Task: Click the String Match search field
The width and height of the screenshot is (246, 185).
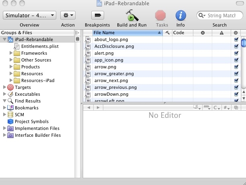Action: click(x=221, y=16)
